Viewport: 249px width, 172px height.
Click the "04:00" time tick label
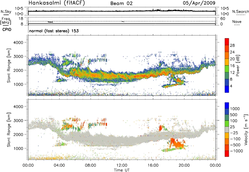tap(59, 165)
